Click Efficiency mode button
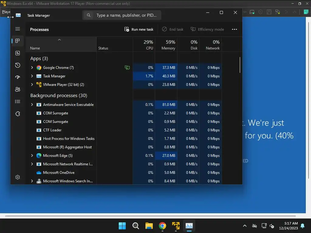The image size is (311, 233). (207, 29)
